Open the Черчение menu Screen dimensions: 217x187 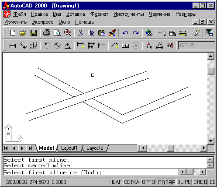159,14
